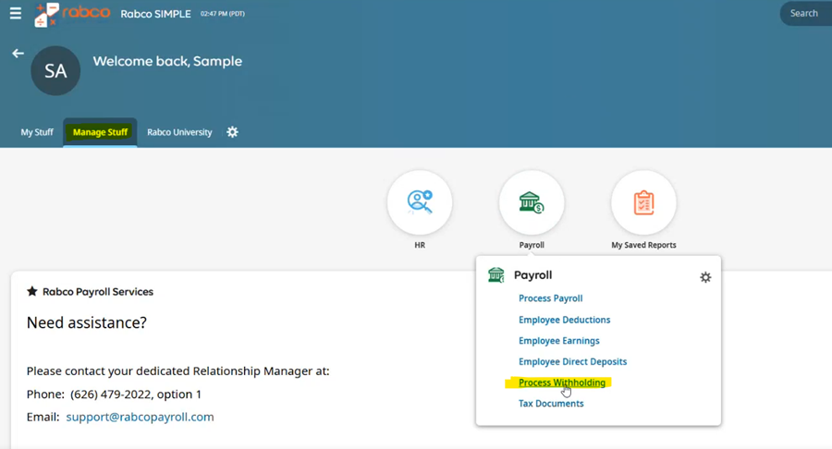The width and height of the screenshot is (832, 449).
Task: Switch to the My Stuff tab
Action: [37, 132]
